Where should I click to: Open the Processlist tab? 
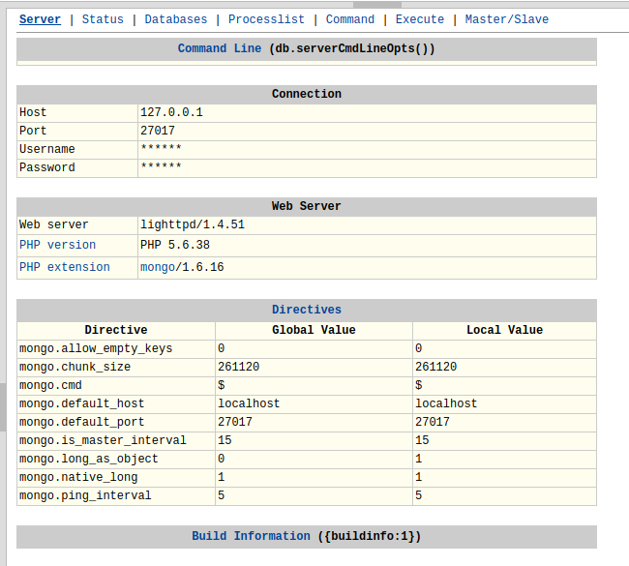tap(266, 19)
